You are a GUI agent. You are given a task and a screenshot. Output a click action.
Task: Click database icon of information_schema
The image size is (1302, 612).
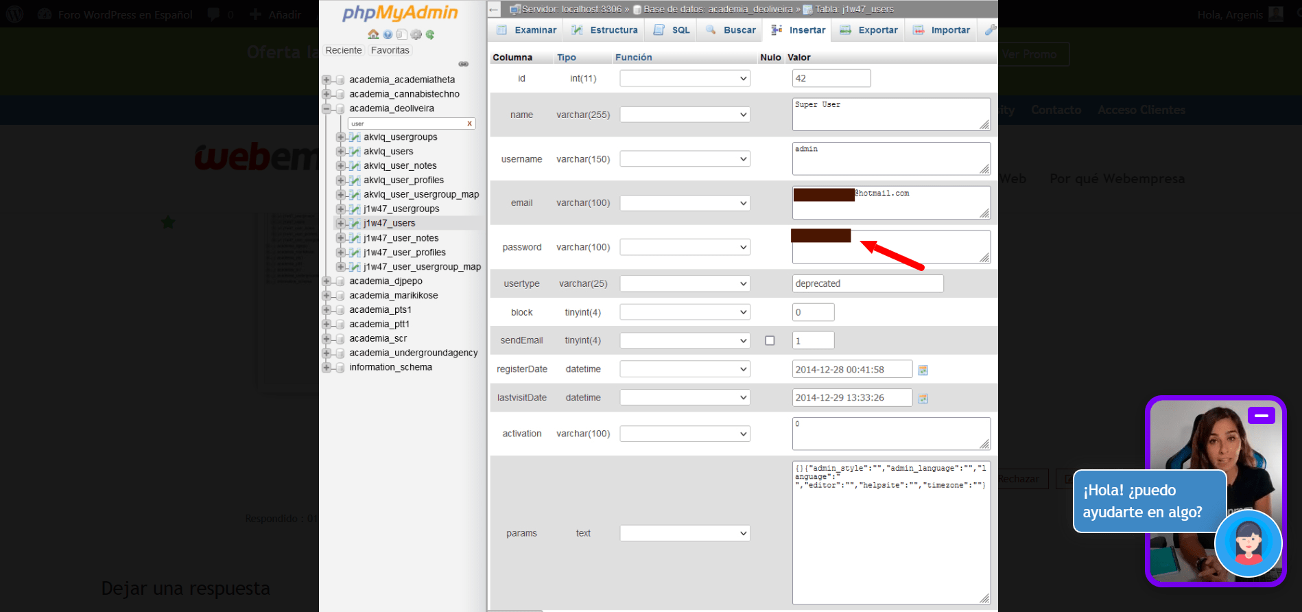point(340,368)
